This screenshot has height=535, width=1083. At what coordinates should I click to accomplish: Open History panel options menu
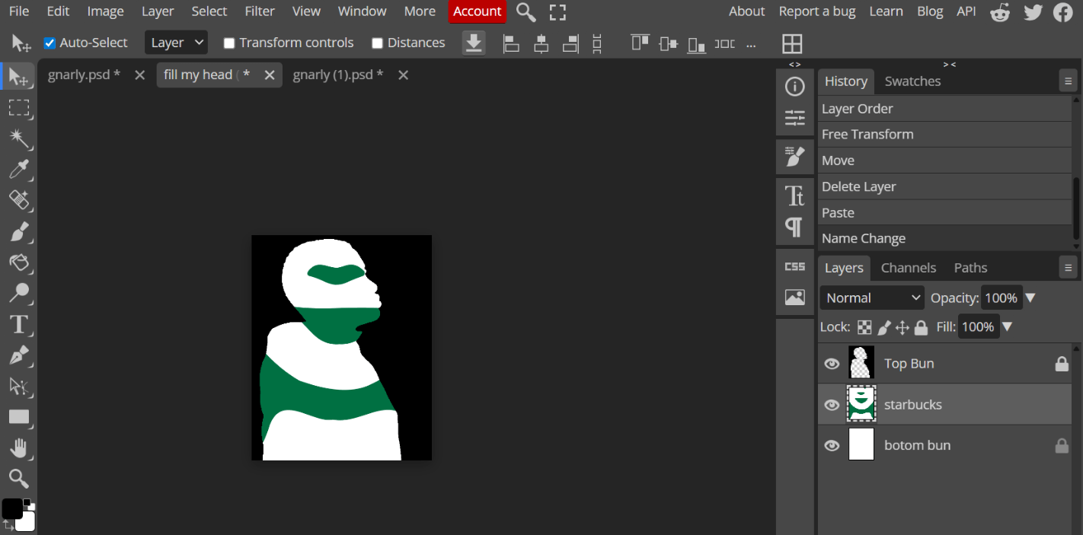(x=1068, y=81)
